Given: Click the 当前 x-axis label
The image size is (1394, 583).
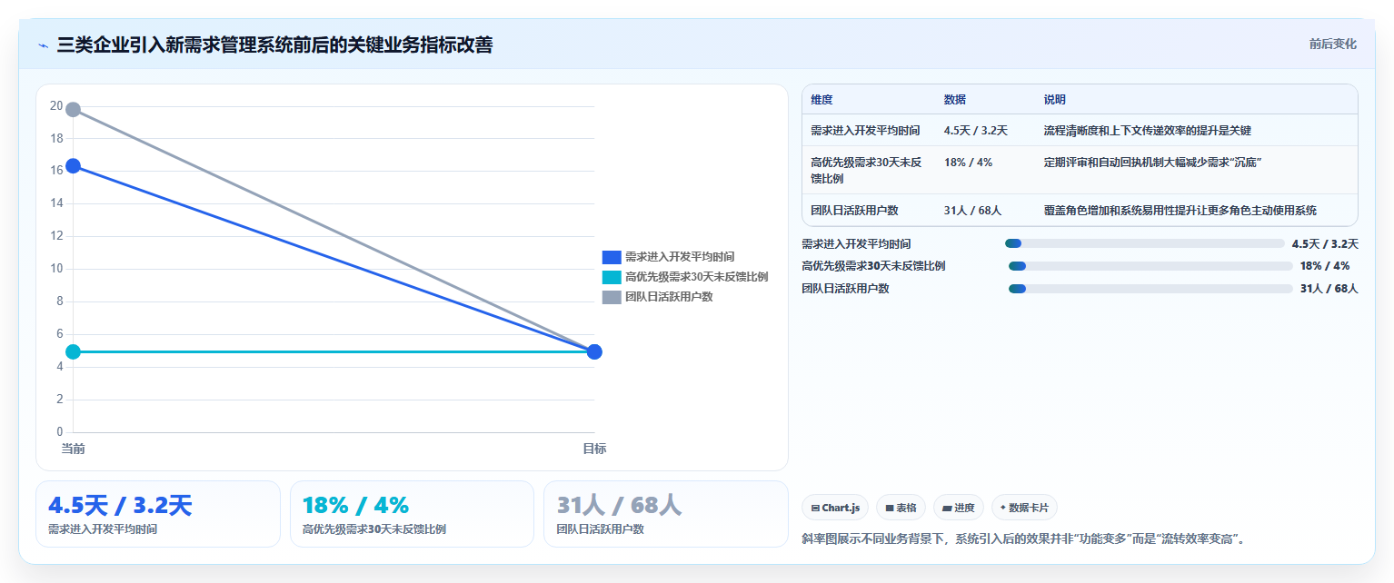Looking at the screenshot, I should click(73, 449).
